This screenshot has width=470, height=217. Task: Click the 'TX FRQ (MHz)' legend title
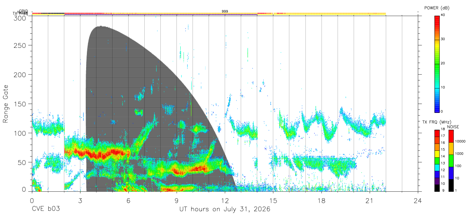pos(436,121)
